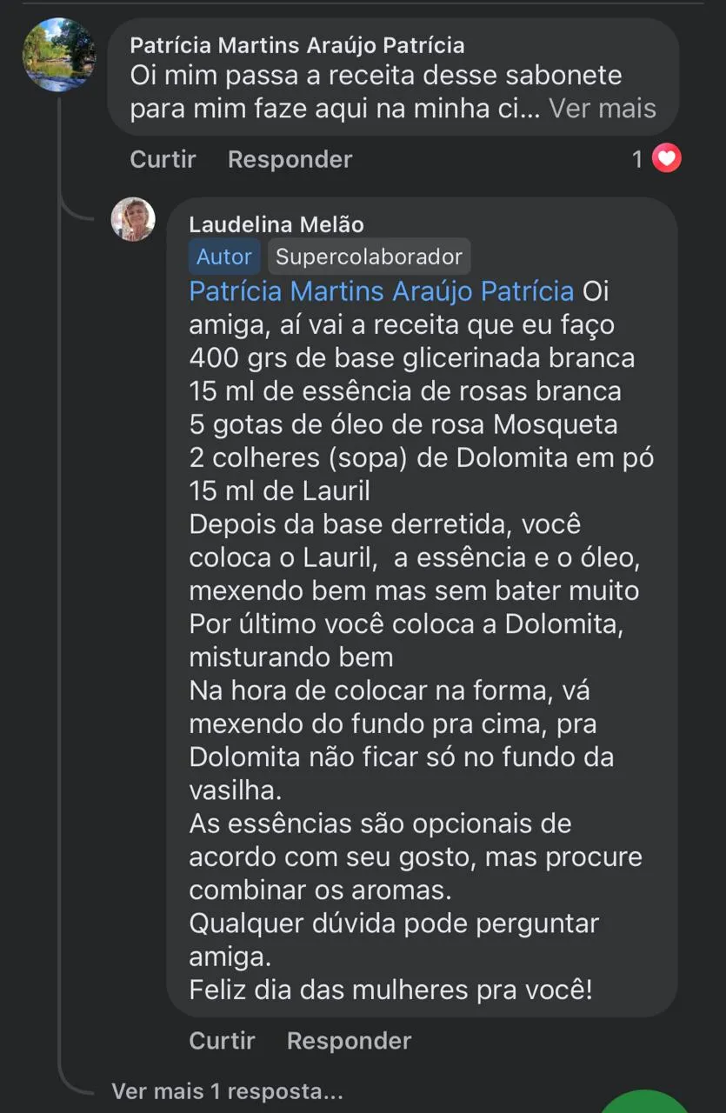Toggle Curtir on Laudelina's reply

(222, 1041)
